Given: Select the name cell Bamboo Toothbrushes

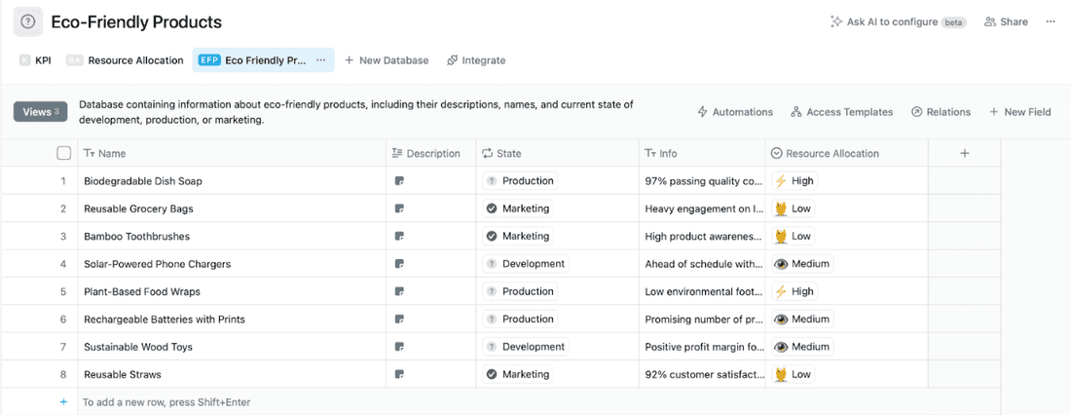Looking at the screenshot, I should (233, 236).
